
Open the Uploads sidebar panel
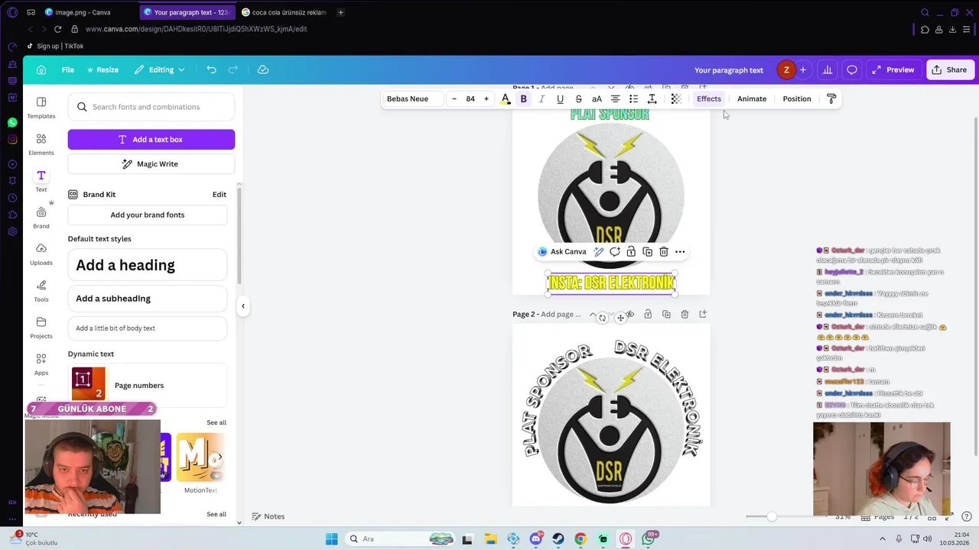click(x=41, y=254)
